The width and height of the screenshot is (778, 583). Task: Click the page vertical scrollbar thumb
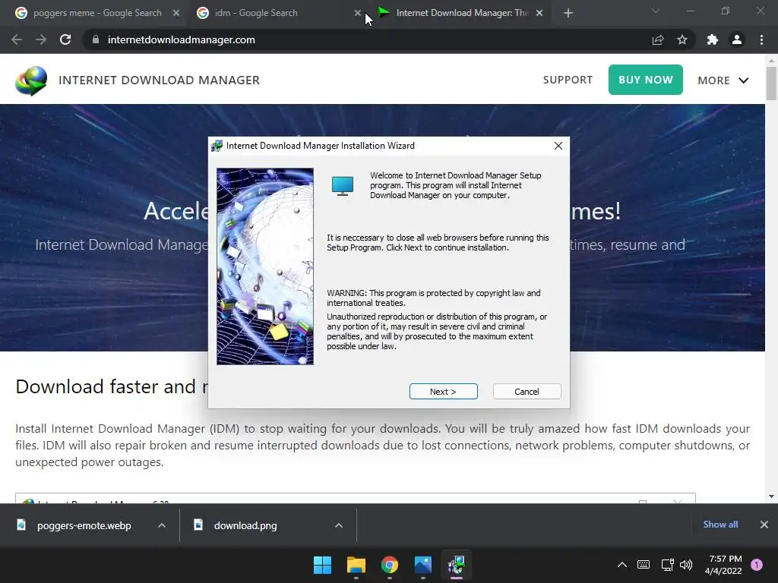771,84
